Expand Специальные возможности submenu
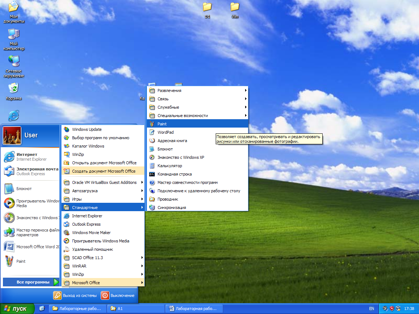Screen dimensions: 419x314 pos(197,116)
